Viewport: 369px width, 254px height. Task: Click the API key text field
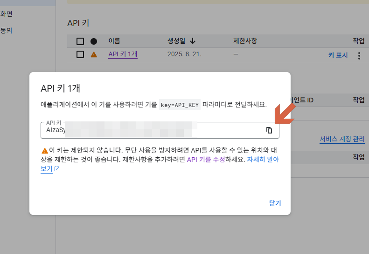(x=160, y=130)
